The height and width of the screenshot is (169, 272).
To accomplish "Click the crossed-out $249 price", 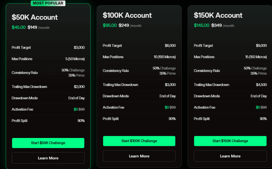I will (x=124, y=25).
